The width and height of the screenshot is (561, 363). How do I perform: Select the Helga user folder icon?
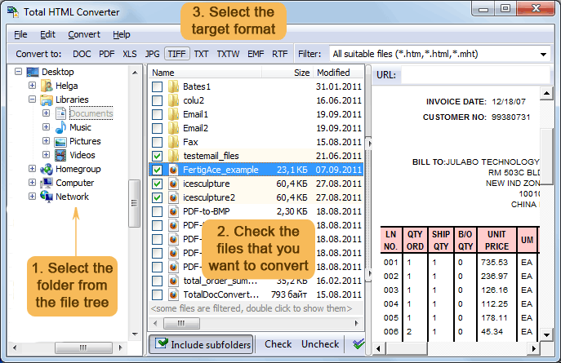pos(47,86)
